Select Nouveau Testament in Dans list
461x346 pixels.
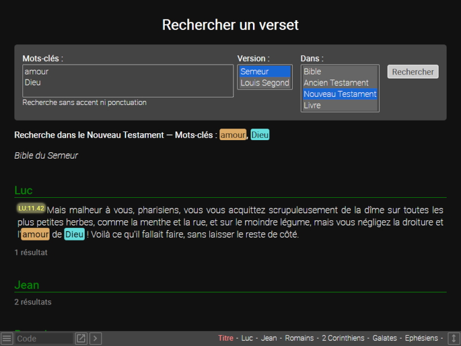339,94
